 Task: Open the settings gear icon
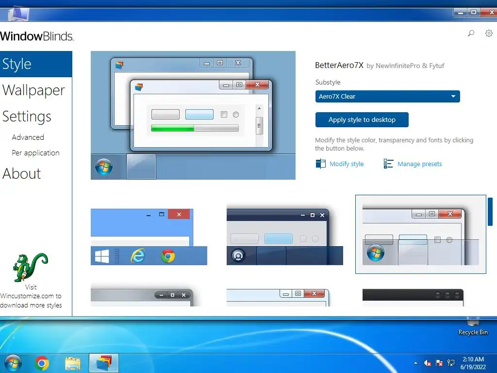[x=489, y=33]
